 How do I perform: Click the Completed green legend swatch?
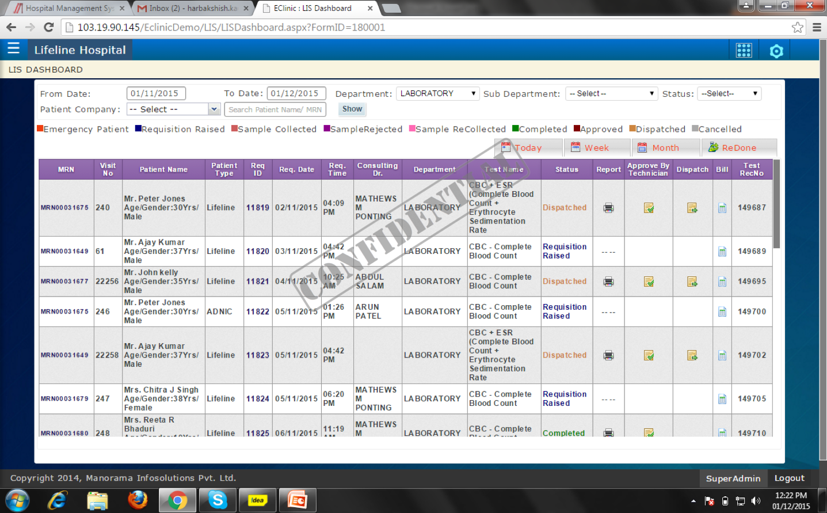coord(516,128)
